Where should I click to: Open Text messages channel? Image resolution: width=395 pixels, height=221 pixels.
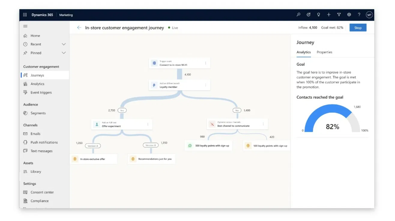(41, 151)
